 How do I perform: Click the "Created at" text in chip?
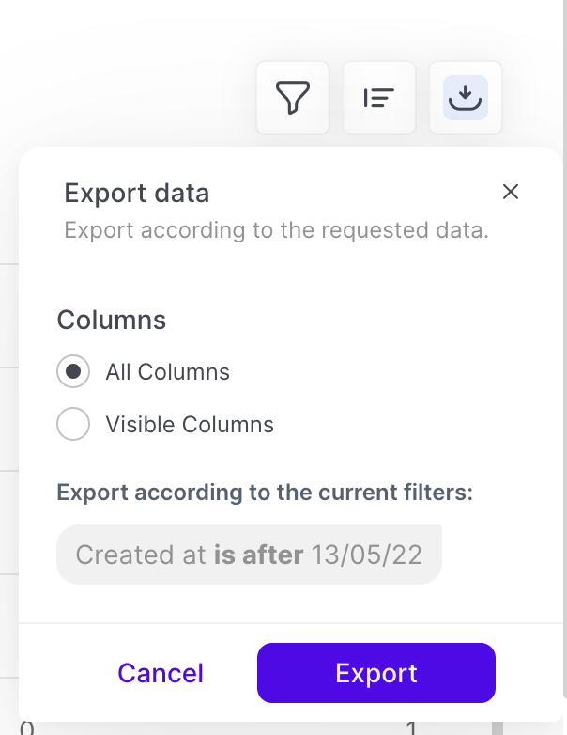(x=141, y=555)
